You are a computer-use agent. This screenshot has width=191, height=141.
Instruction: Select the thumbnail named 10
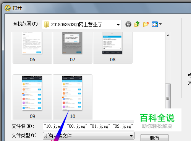[73, 97]
